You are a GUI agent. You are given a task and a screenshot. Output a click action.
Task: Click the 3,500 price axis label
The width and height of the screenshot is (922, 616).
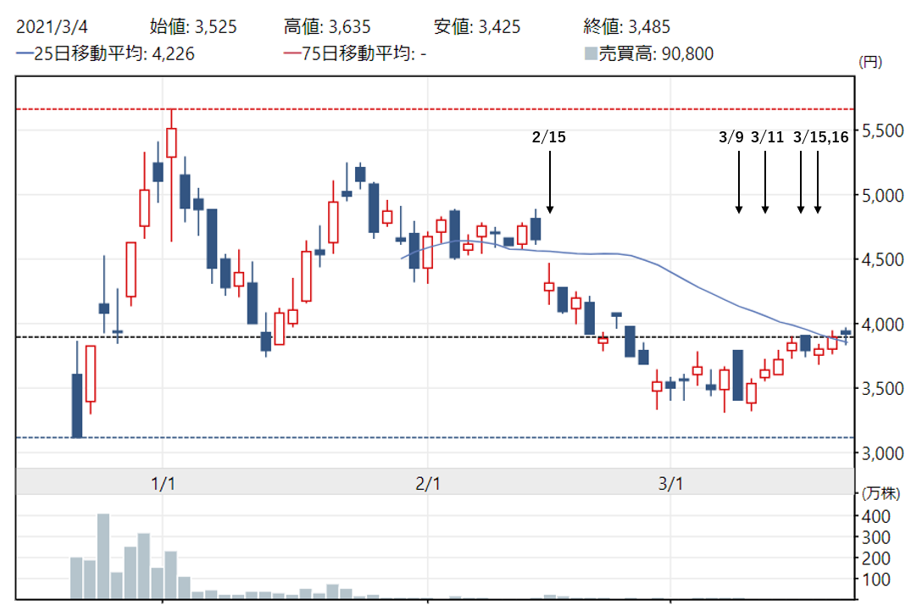tap(883, 389)
